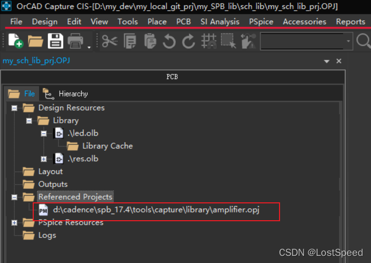Open the PSpice menu
This screenshot has width=371, height=263.
(x=261, y=21)
